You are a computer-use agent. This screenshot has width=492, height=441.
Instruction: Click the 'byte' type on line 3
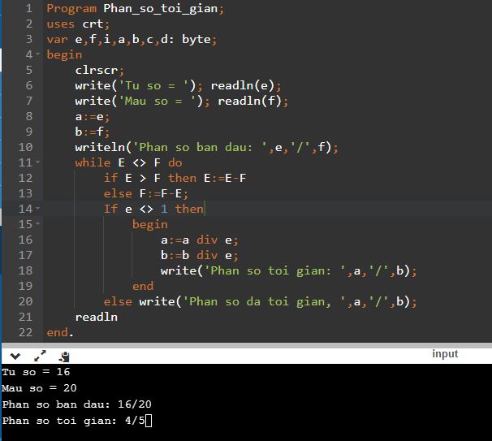click(x=196, y=40)
